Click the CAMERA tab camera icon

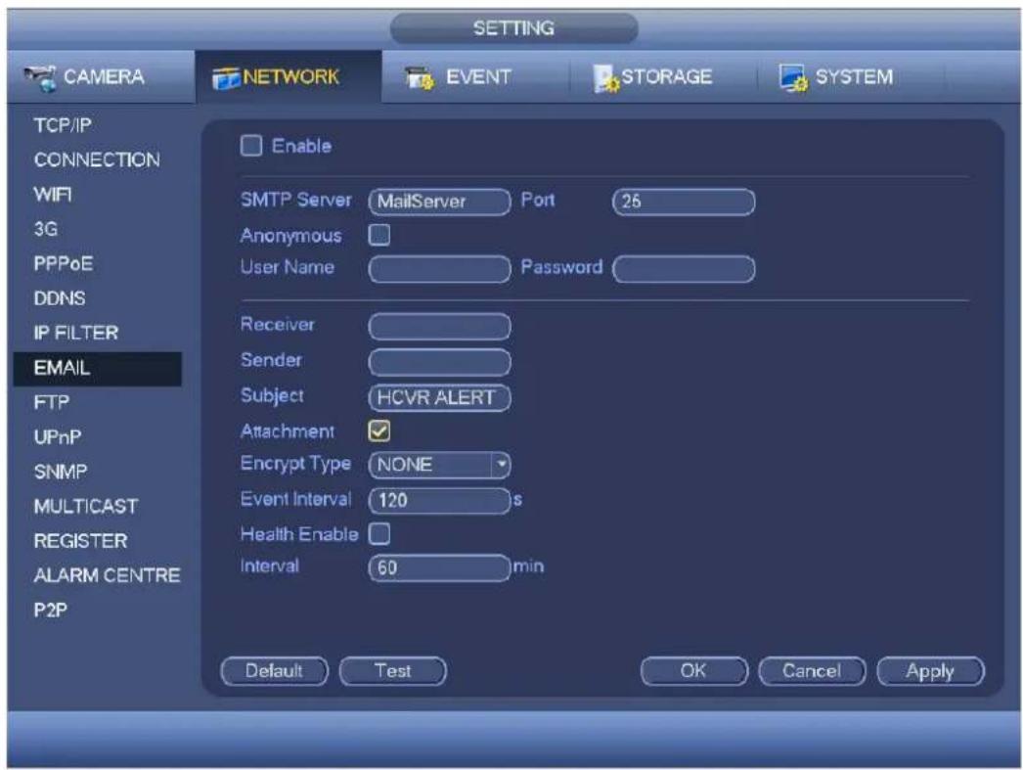coord(40,78)
